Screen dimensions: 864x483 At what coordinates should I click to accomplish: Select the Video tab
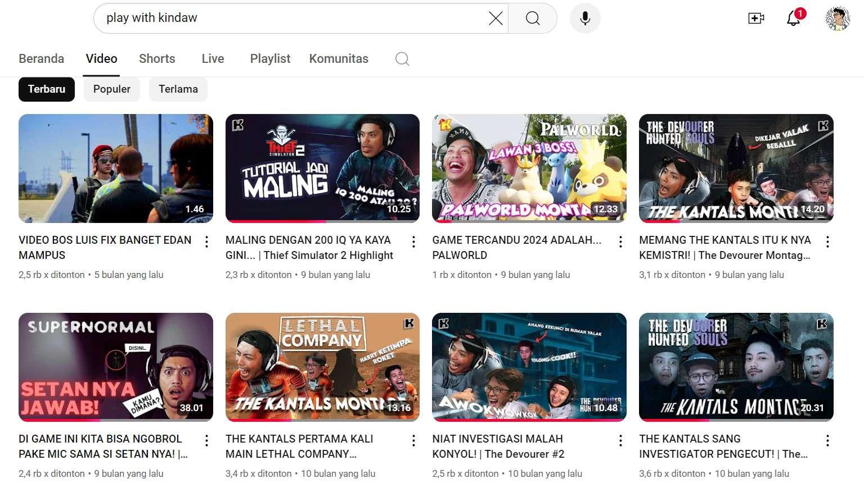(101, 58)
